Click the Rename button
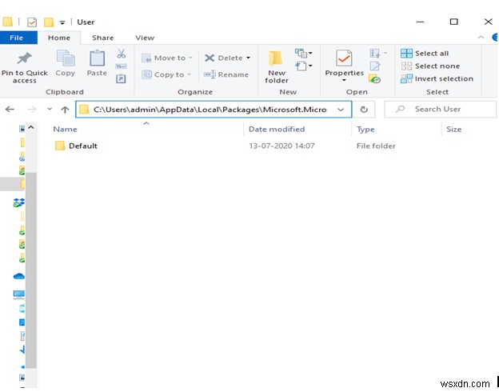 click(226, 74)
